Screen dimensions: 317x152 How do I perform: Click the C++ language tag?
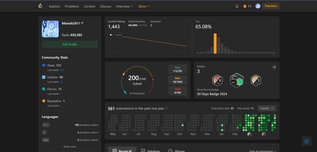(x=46, y=125)
